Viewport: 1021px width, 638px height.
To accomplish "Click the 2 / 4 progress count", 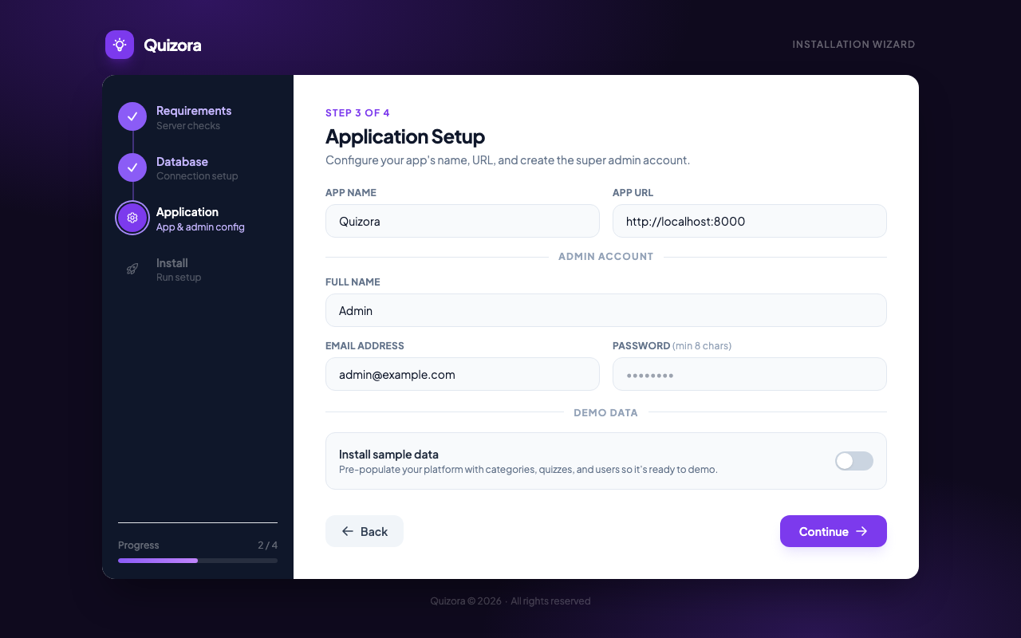I will pyautogui.click(x=267, y=545).
